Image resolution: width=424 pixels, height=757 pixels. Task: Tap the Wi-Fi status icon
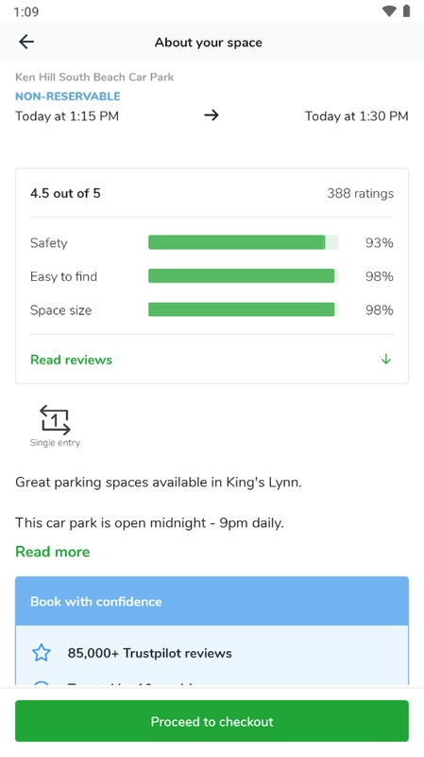389,11
